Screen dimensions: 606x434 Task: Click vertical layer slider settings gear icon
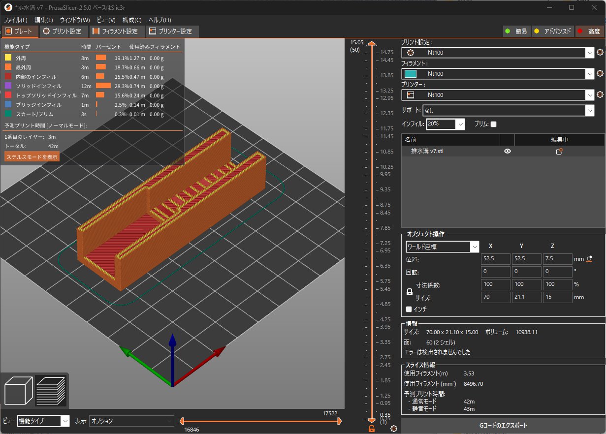point(394,429)
